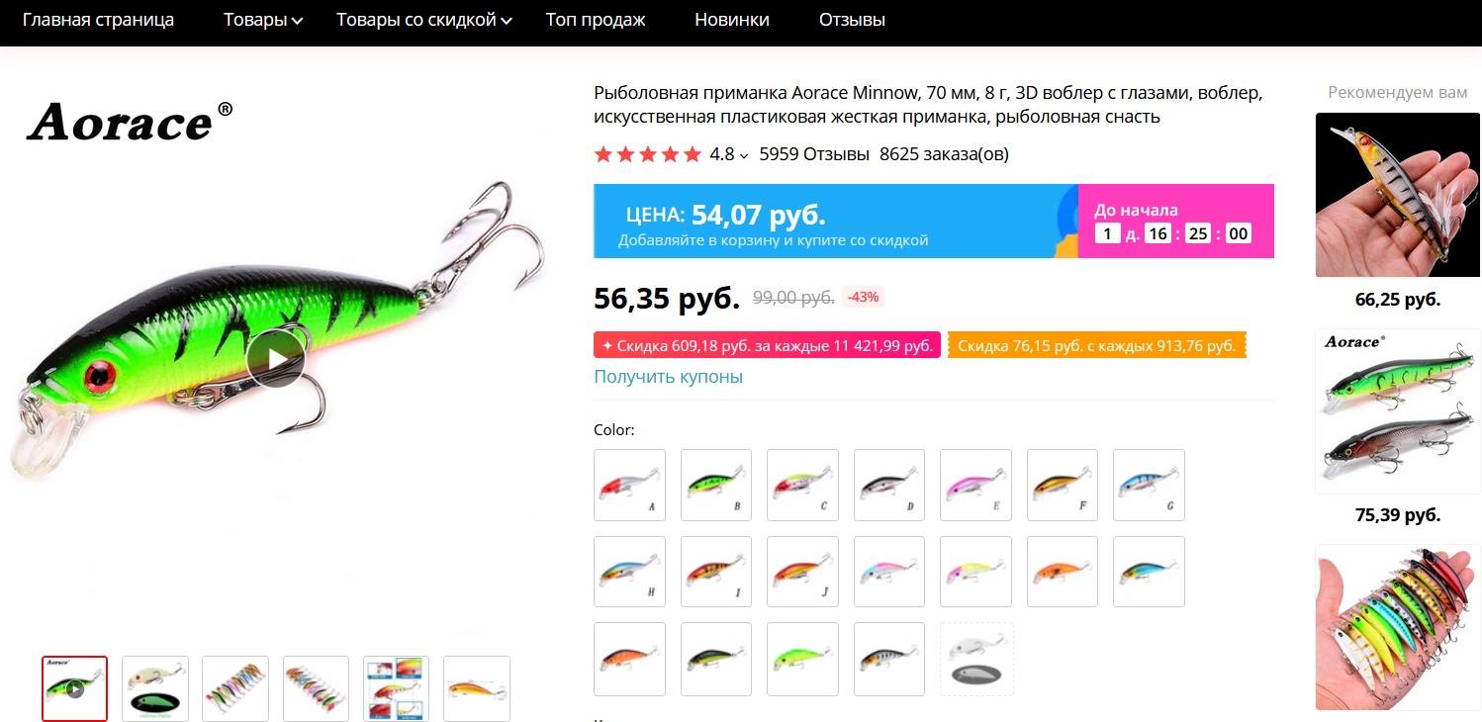The width and height of the screenshot is (1482, 722).
Task: Click the Получить купоны link
Action: click(x=668, y=377)
